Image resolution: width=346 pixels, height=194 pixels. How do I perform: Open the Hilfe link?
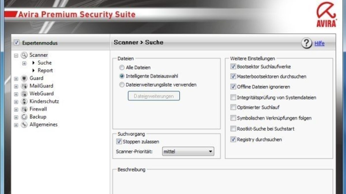(319, 43)
